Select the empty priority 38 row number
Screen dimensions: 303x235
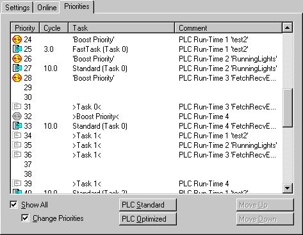[x=28, y=174]
